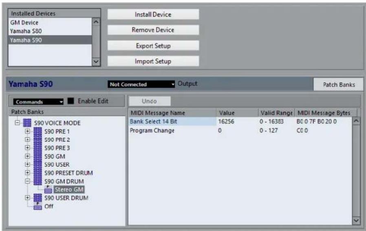The height and width of the screenshot is (231, 366).
Task: Click the 0 - 127 range cell
Action: (x=269, y=131)
